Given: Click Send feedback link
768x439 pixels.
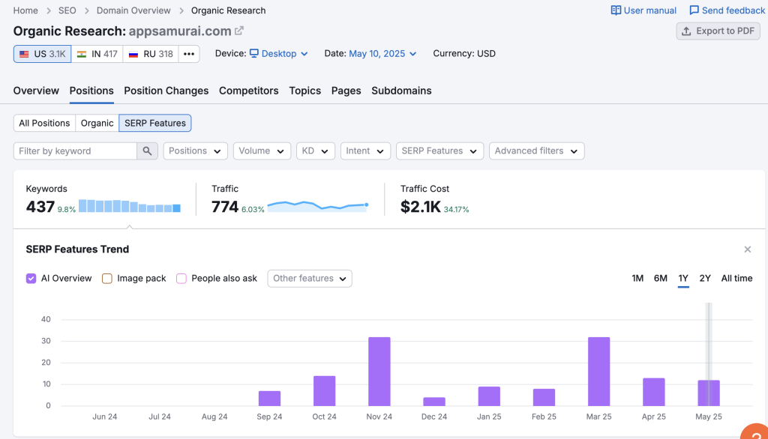Looking at the screenshot, I should pyautogui.click(x=727, y=10).
